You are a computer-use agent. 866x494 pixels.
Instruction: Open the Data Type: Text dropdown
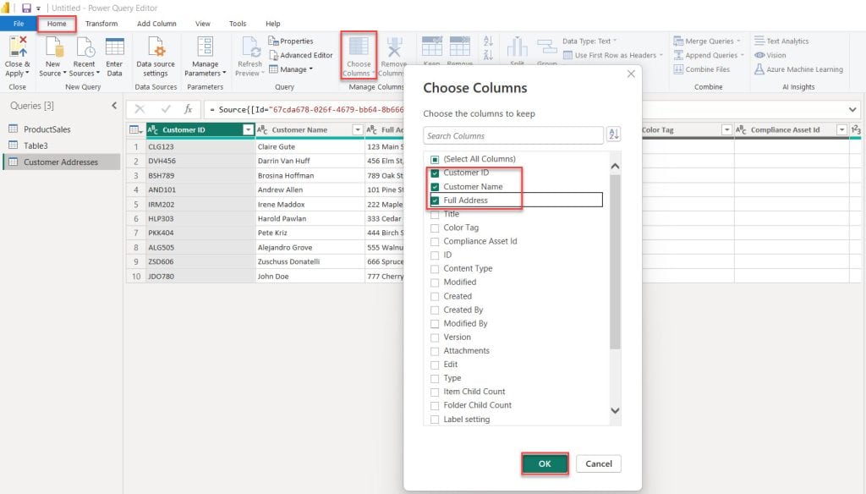pos(589,41)
